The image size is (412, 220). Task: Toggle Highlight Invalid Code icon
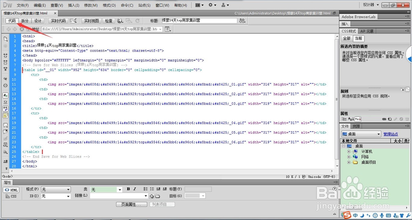5,102
